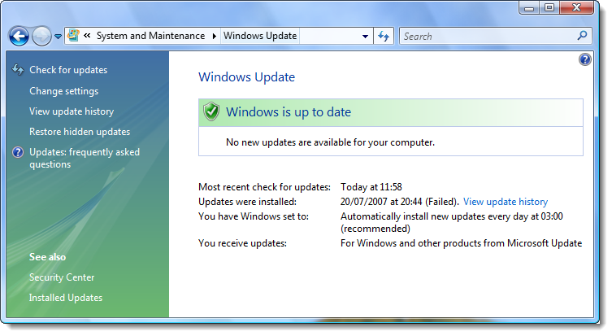The height and width of the screenshot is (336, 612).
Task: Maximize the Windows Update window
Action: pos(549,8)
